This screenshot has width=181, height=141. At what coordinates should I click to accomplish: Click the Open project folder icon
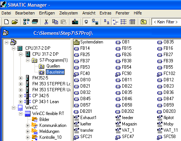pyautogui.click(x=15, y=22)
